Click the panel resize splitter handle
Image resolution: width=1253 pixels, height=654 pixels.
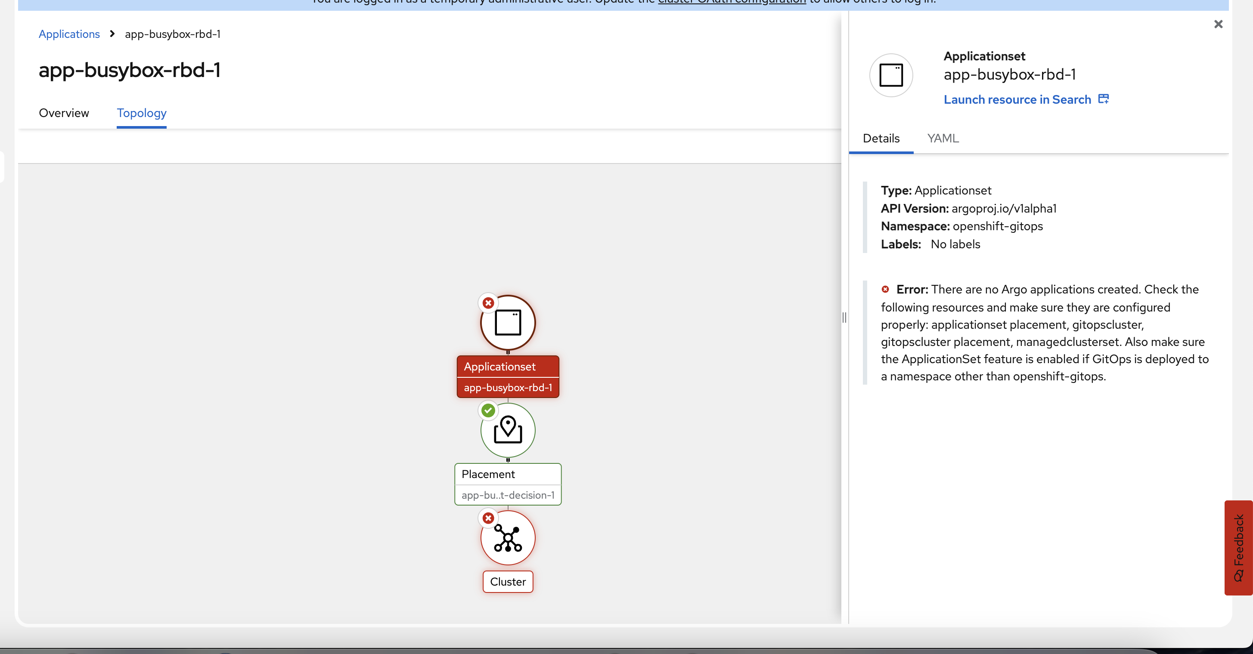tap(844, 317)
